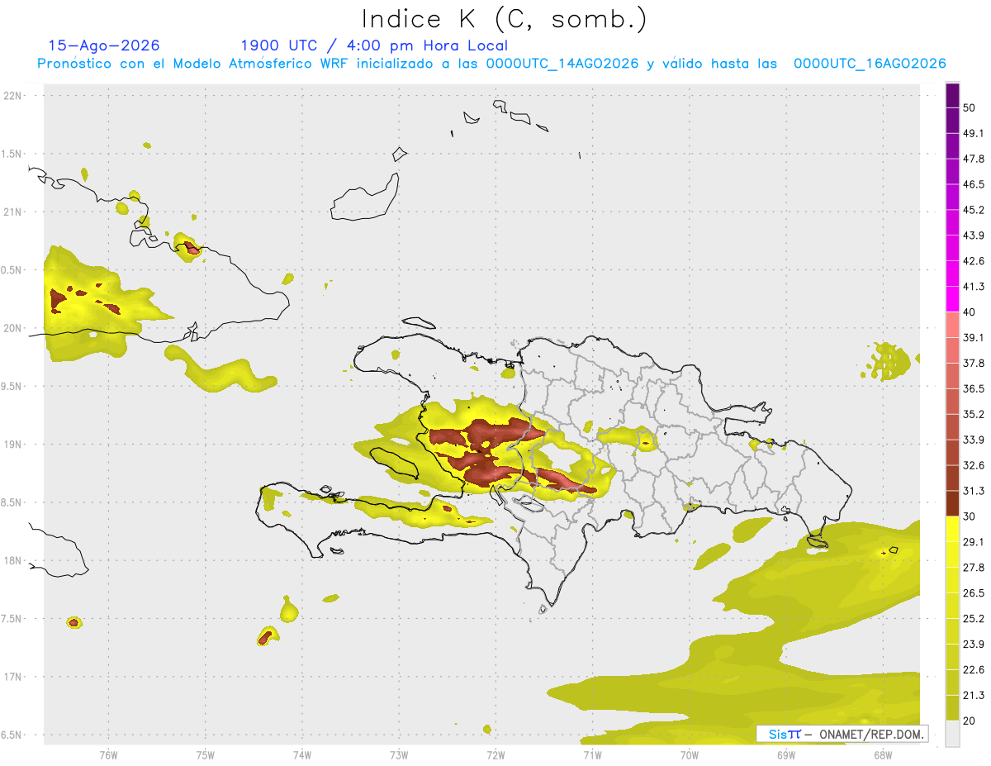Click the '18N' latitude label
This screenshot has height=766, width=991.
12,561
